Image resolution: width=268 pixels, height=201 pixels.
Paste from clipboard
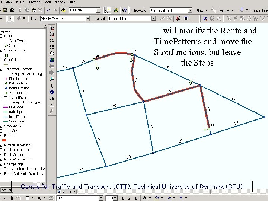33,10
